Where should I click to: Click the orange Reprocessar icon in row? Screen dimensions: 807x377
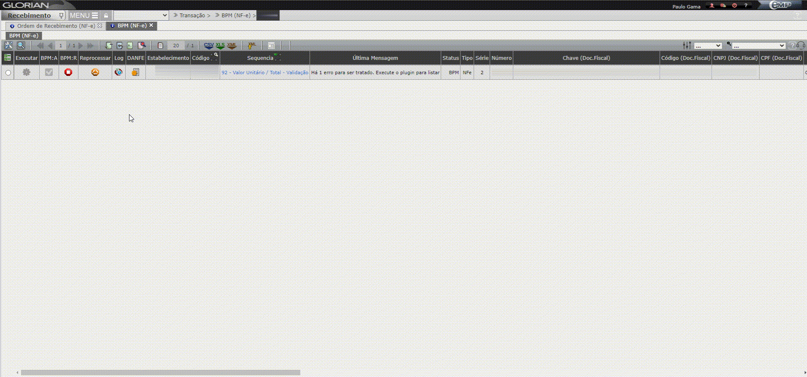pyautogui.click(x=95, y=73)
